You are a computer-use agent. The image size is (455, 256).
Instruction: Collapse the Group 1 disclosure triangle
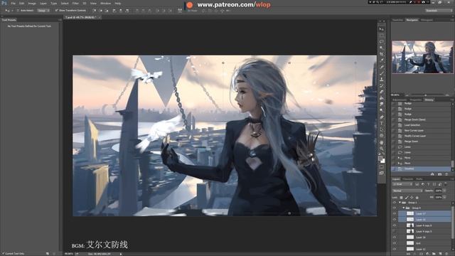(400, 202)
